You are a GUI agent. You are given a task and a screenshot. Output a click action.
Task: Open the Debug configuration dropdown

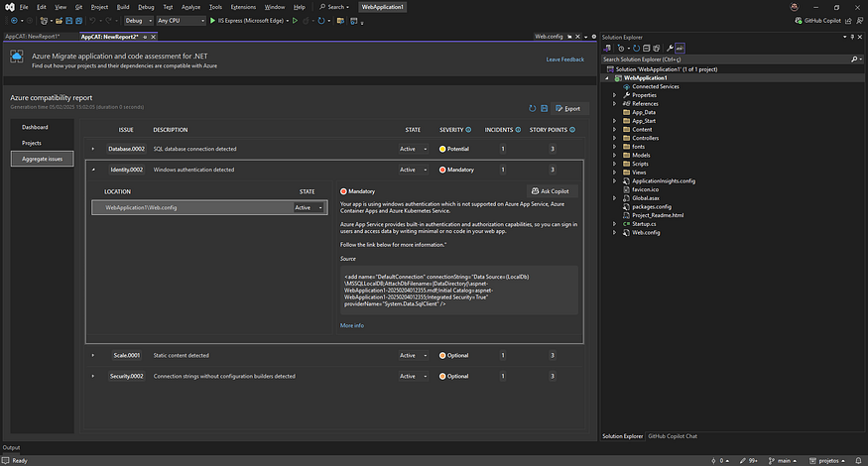pyautogui.click(x=139, y=19)
